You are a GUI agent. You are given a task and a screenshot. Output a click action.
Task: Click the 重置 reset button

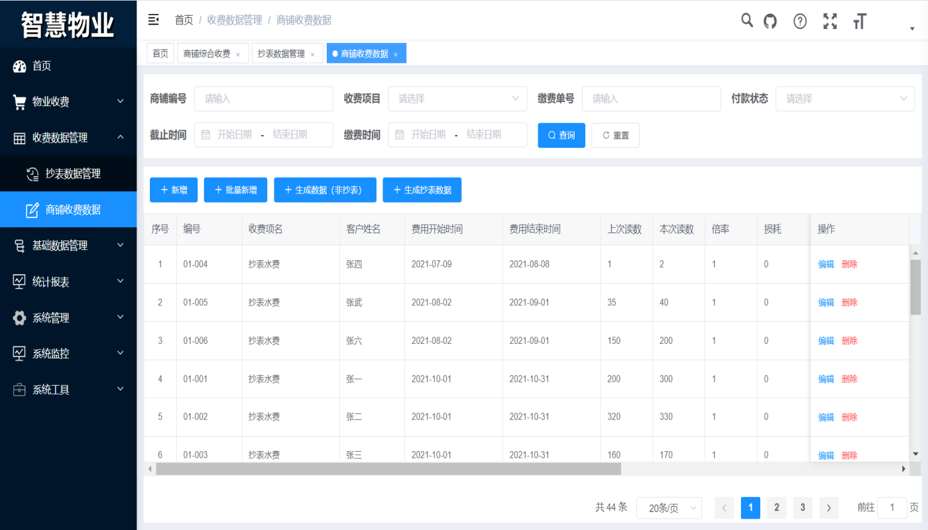click(x=615, y=135)
